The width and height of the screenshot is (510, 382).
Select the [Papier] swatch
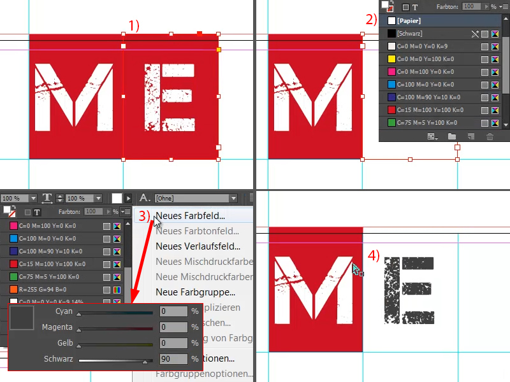(440, 21)
